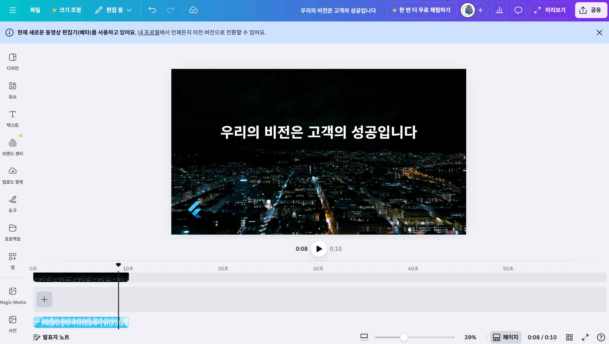
Task: Click the cloud save status icon
Action: coord(193,10)
